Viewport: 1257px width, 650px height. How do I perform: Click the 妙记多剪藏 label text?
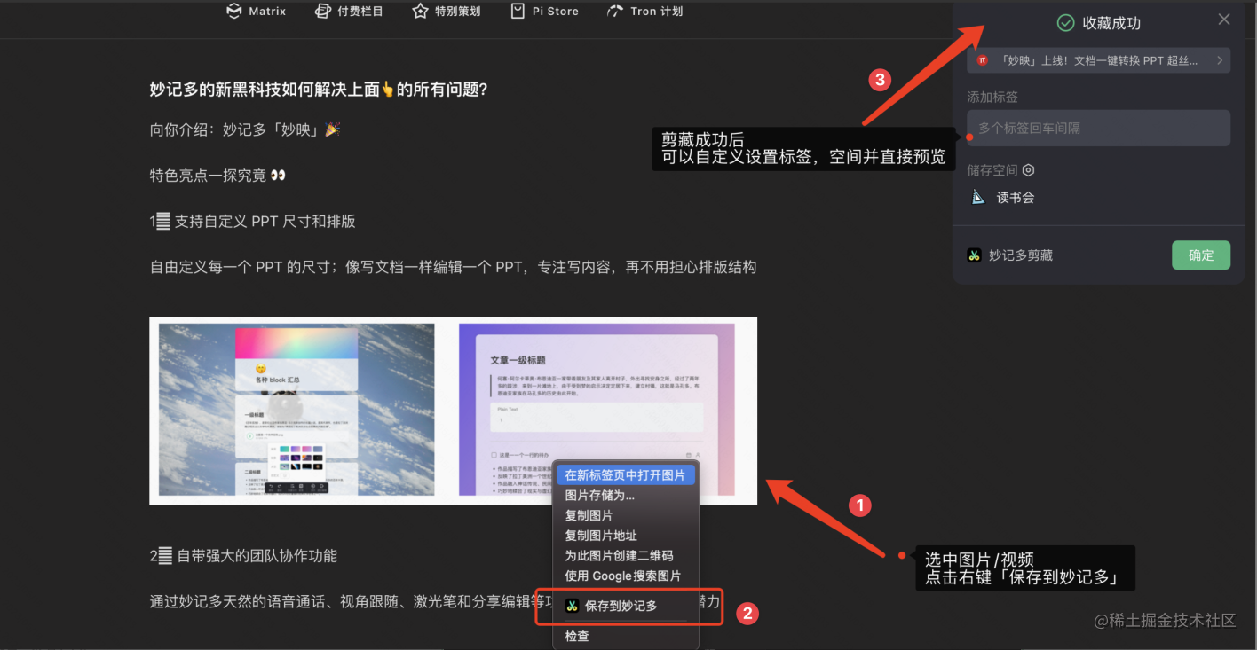1021,255
